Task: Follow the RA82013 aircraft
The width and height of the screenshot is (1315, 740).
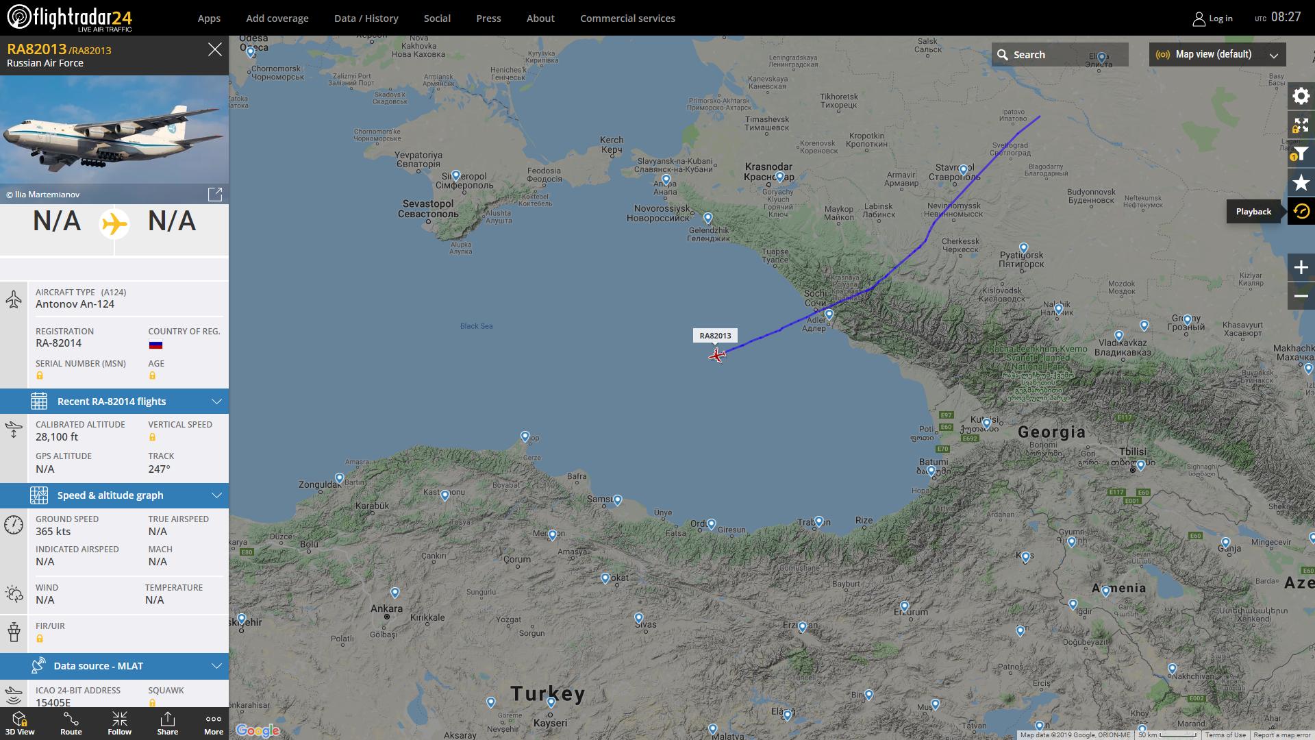Action: tap(119, 724)
